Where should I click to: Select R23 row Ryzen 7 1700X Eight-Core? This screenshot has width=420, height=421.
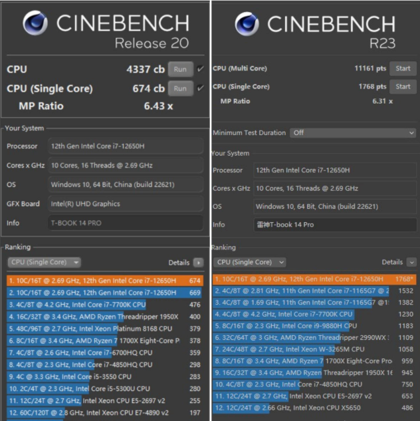[314, 361]
